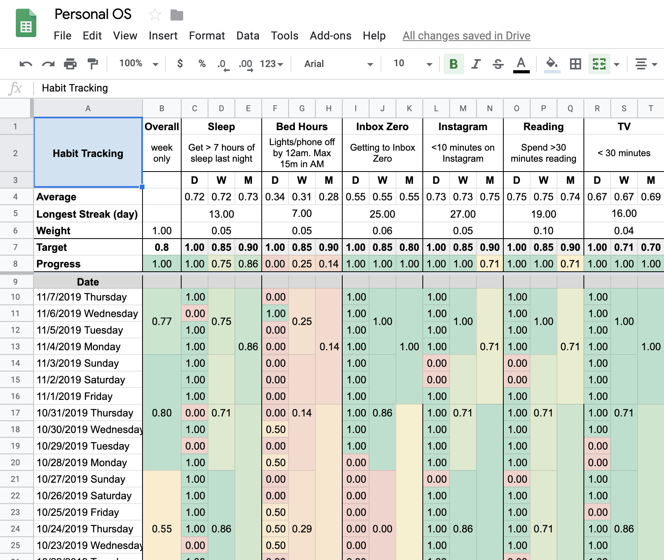Click the Progress label cell
The width and height of the screenshot is (664, 560).
click(88, 264)
